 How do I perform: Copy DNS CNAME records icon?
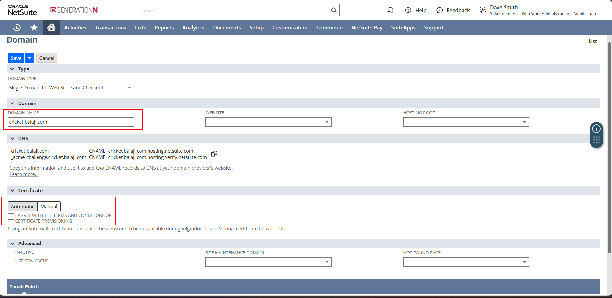[x=214, y=154]
